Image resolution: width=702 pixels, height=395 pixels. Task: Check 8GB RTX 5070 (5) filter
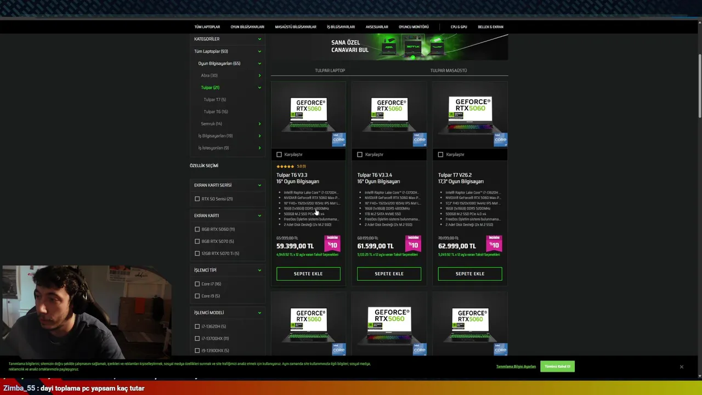tap(197, 241)
